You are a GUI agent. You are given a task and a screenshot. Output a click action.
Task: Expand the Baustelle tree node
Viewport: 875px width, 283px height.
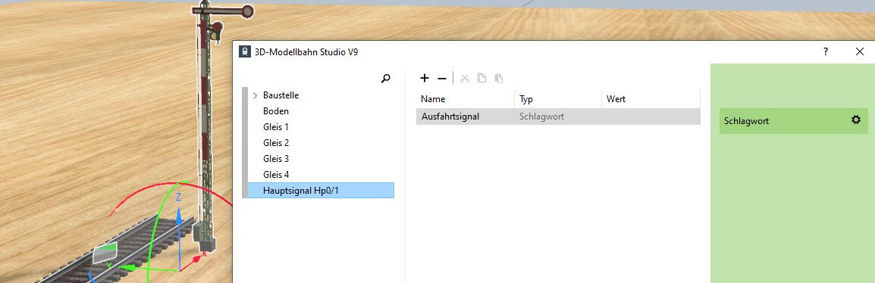tap(255, 96)
